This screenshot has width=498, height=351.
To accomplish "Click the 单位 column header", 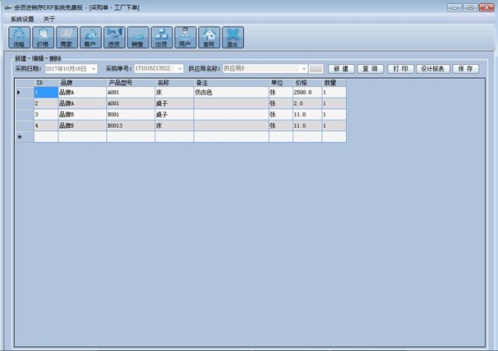I will [281, 83].
